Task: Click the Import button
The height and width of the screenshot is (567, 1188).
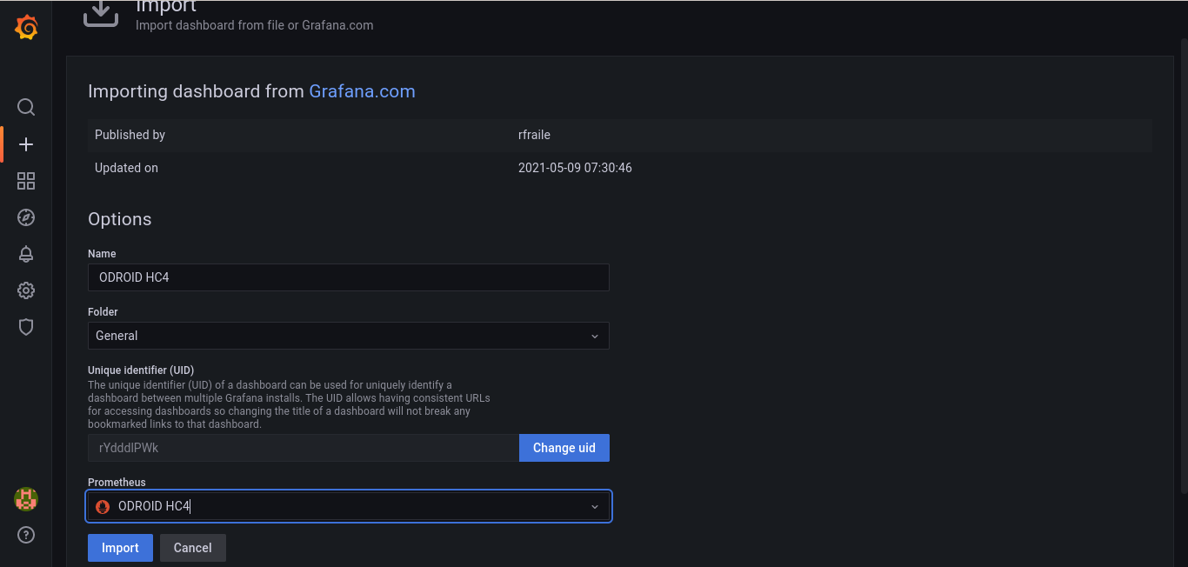Action: point(120,548)
